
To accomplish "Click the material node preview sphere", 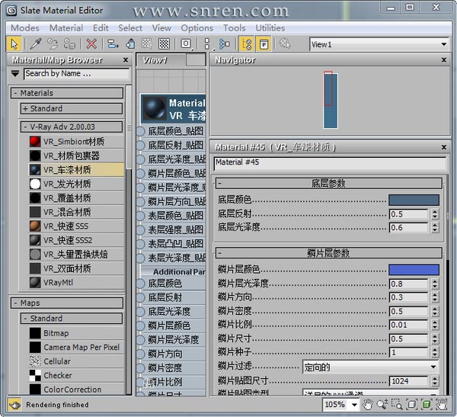I will [155, 108].
